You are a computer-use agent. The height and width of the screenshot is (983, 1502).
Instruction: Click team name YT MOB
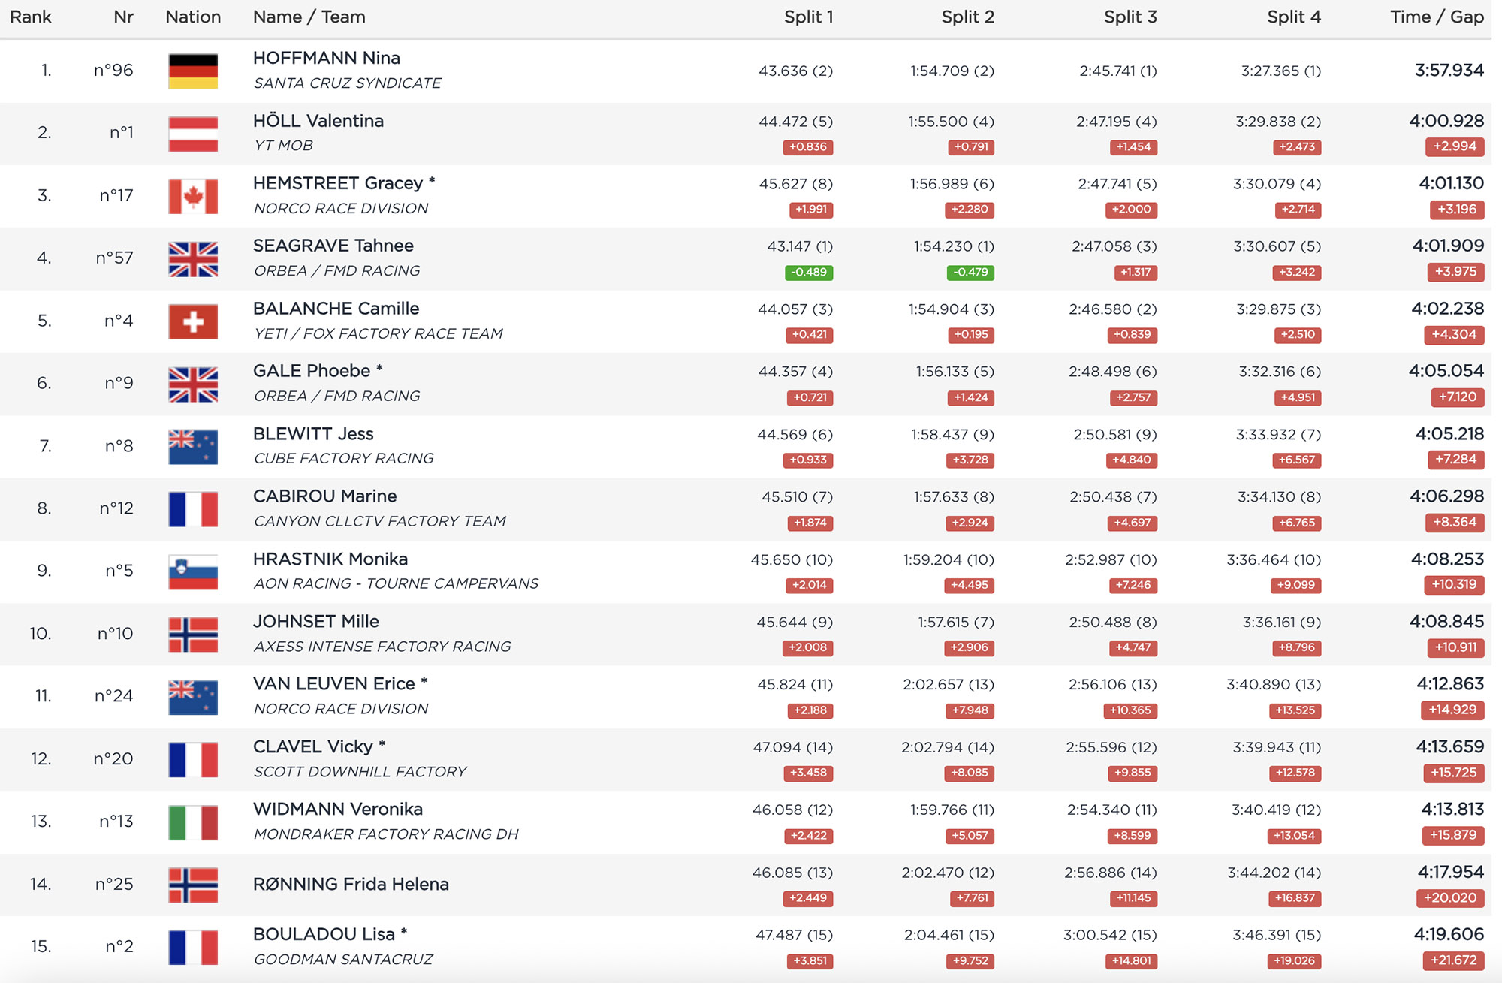click(x=284, y=146)
